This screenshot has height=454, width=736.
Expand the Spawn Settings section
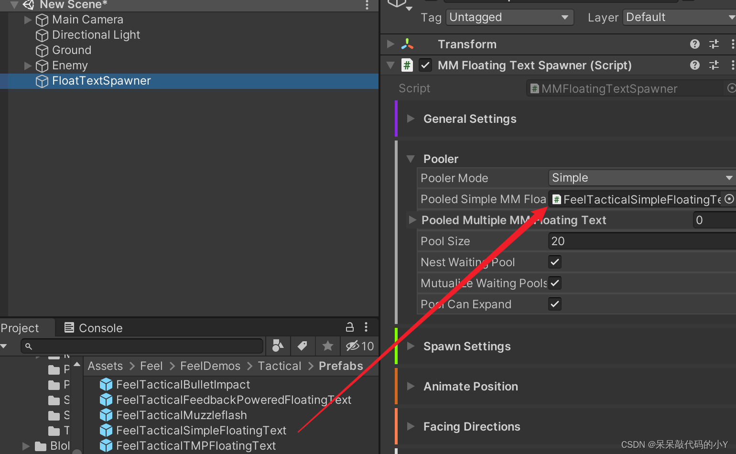click(x=411, y=346)
